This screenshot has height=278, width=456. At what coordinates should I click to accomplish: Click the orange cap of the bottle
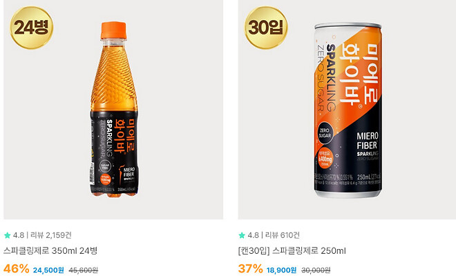click(114, 30)
